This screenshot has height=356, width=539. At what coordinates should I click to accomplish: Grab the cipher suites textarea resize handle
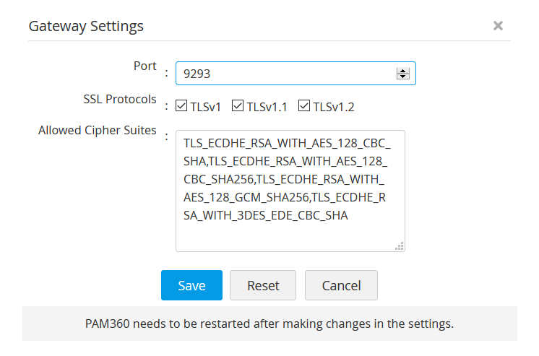tap(399, 246)
